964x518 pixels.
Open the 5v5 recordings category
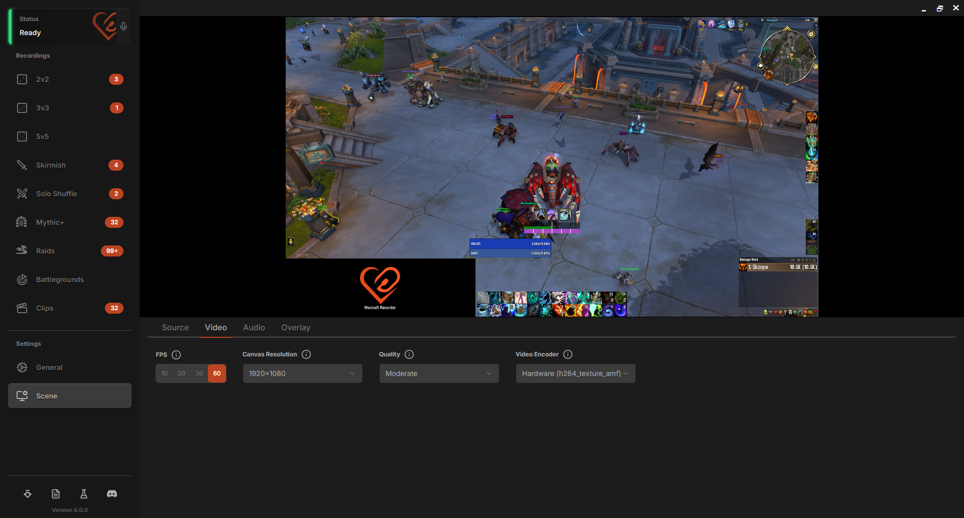pos(70,137)
